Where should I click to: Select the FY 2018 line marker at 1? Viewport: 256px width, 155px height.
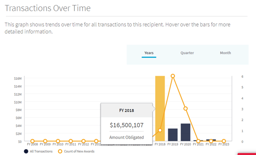click(x=160, y=130)
